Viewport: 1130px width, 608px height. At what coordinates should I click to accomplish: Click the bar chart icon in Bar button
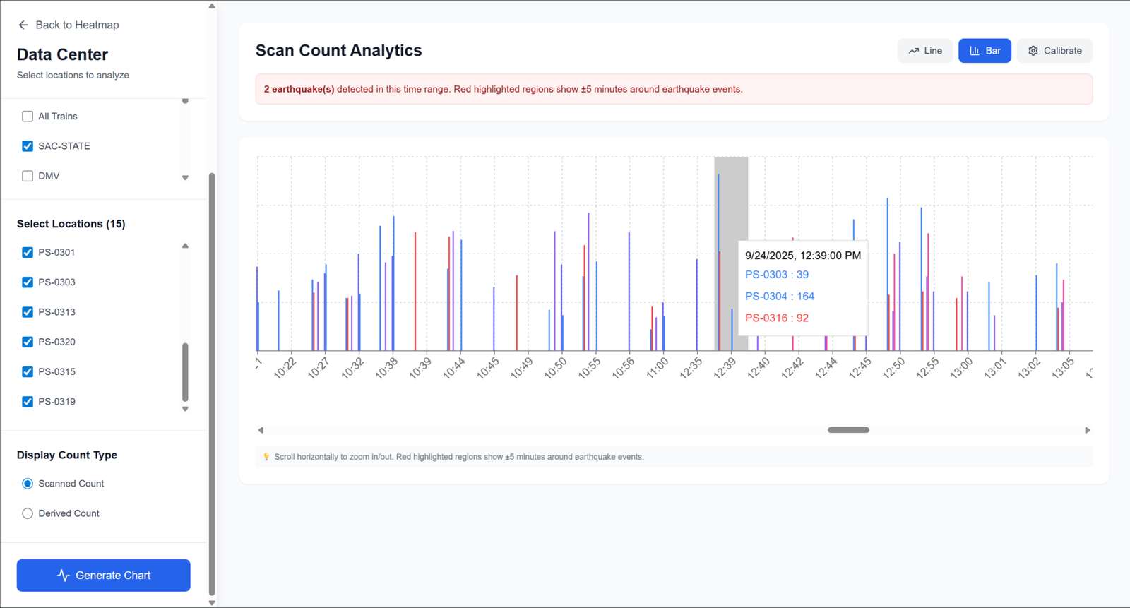(x=975, y=51)
